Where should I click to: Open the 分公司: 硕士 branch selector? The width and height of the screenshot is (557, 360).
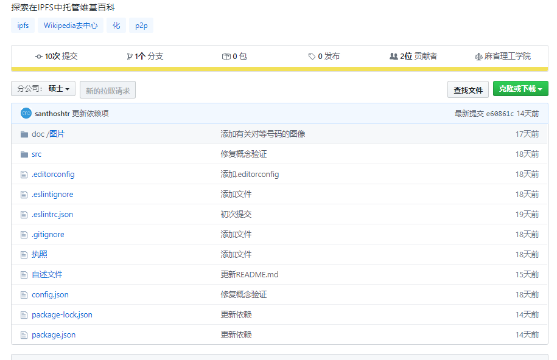pos(43,89)
